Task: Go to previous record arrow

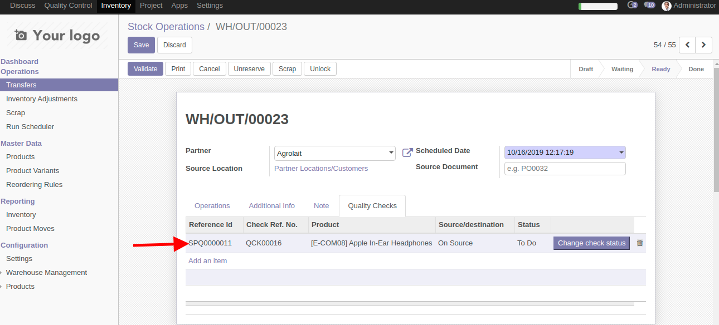Action: [688, 45]
